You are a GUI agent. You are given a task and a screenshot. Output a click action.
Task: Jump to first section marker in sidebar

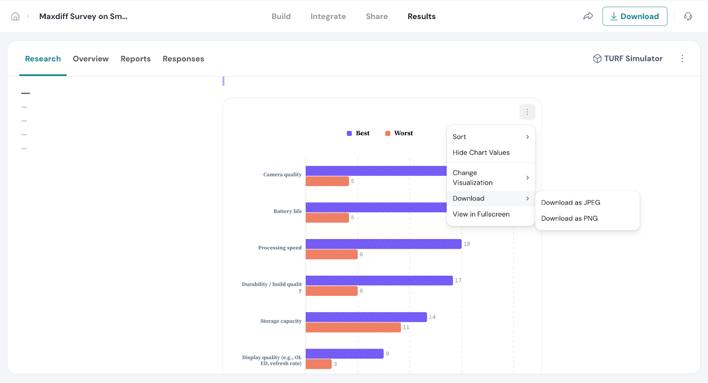point(26,93)
